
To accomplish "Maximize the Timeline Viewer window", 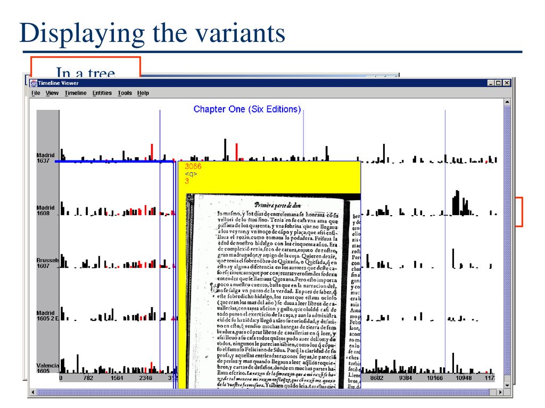I will pos(498,83).
